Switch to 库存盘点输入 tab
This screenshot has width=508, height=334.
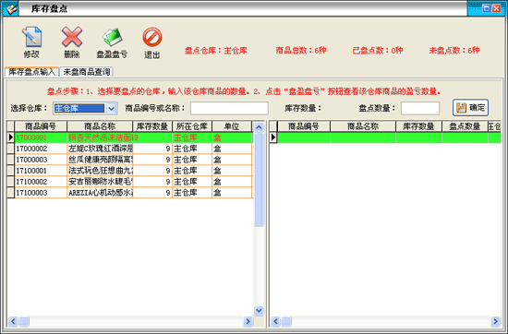click(x=31, y=72)
